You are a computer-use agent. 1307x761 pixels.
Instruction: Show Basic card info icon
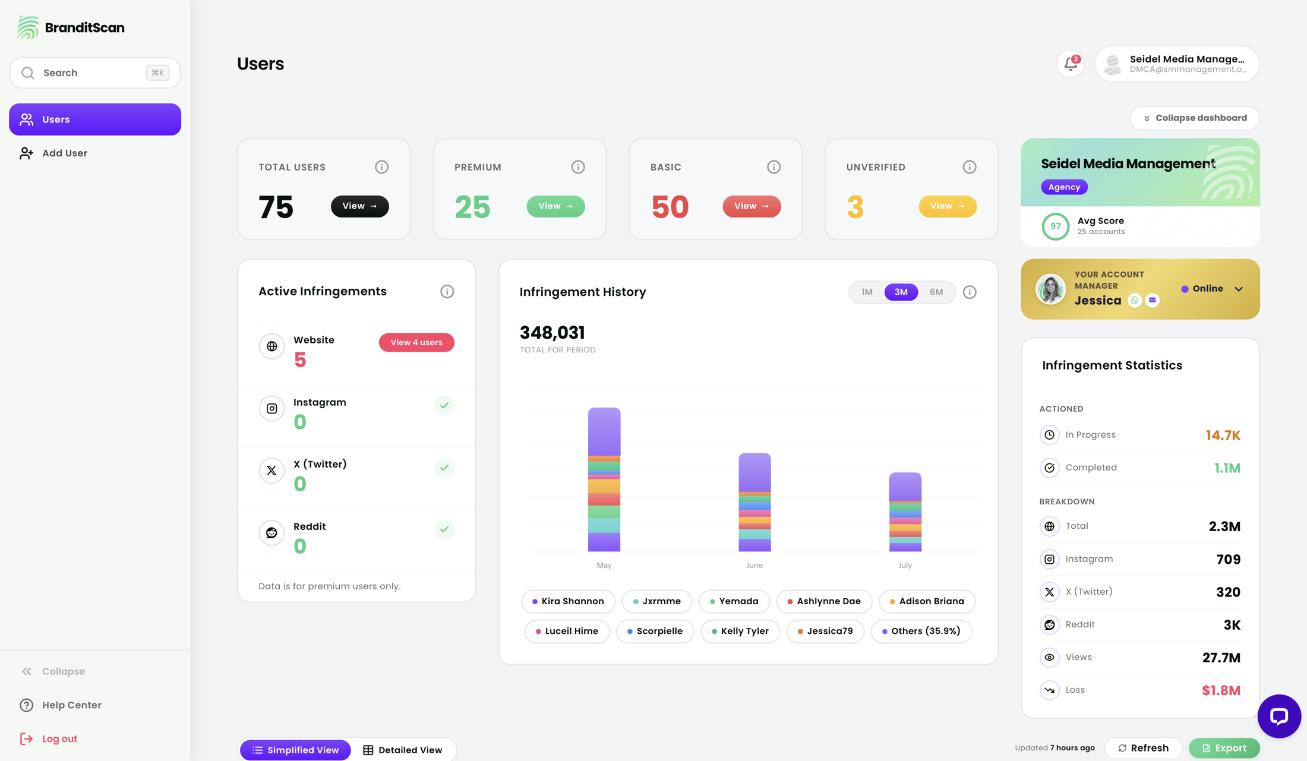[x=774, y=167]
